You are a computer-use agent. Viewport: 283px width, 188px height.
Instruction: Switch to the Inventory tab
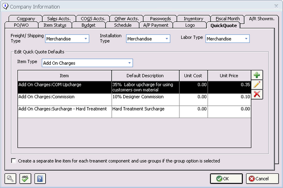(x=193, y=19)
